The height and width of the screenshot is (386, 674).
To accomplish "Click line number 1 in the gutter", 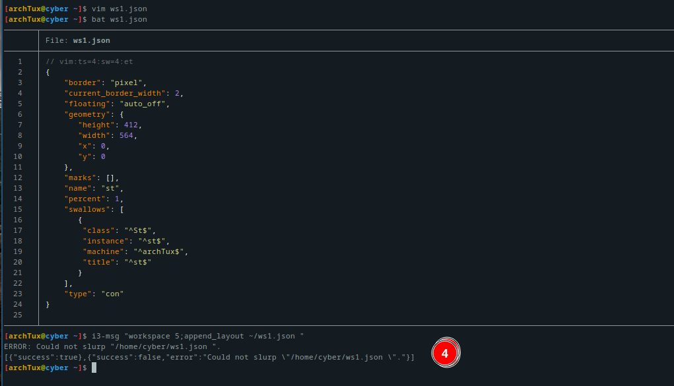I will point(20,61).
